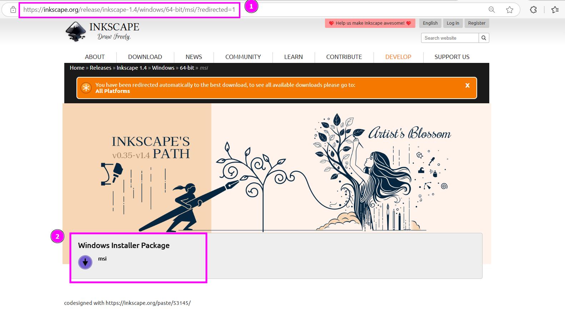Open the English language selector
Screen dimensions: 565x327
tap(430, 23)
